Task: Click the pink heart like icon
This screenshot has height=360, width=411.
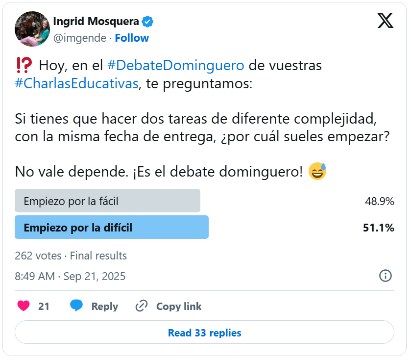Action: tap(24, 306)
